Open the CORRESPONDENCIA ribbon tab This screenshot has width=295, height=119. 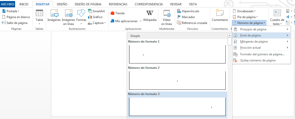149,4
